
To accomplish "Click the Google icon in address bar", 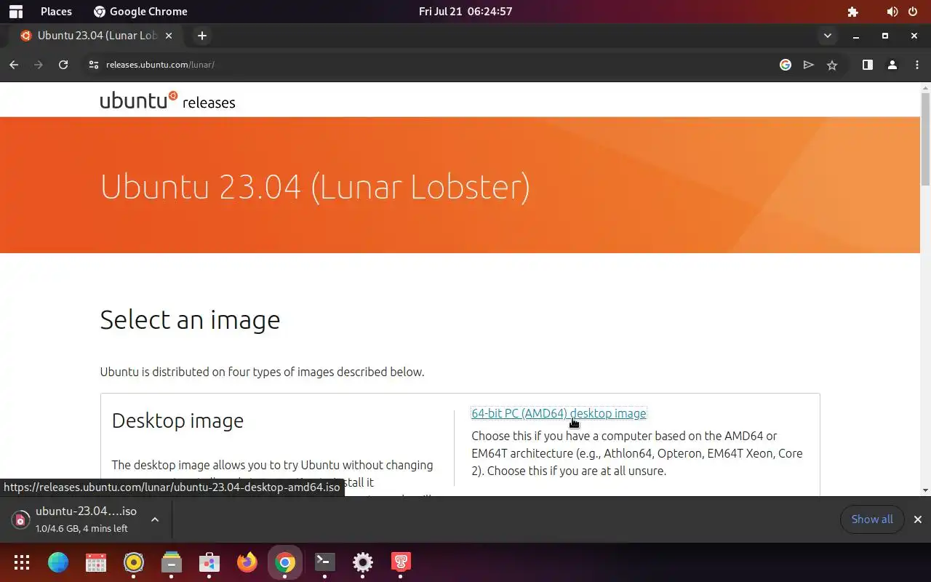I will point(786,65).
